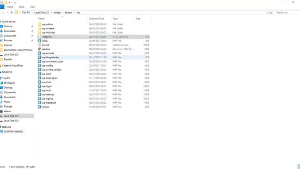300x169 pixels.
Task: Open Music in the navigation pane
Action: coord(7,102)
